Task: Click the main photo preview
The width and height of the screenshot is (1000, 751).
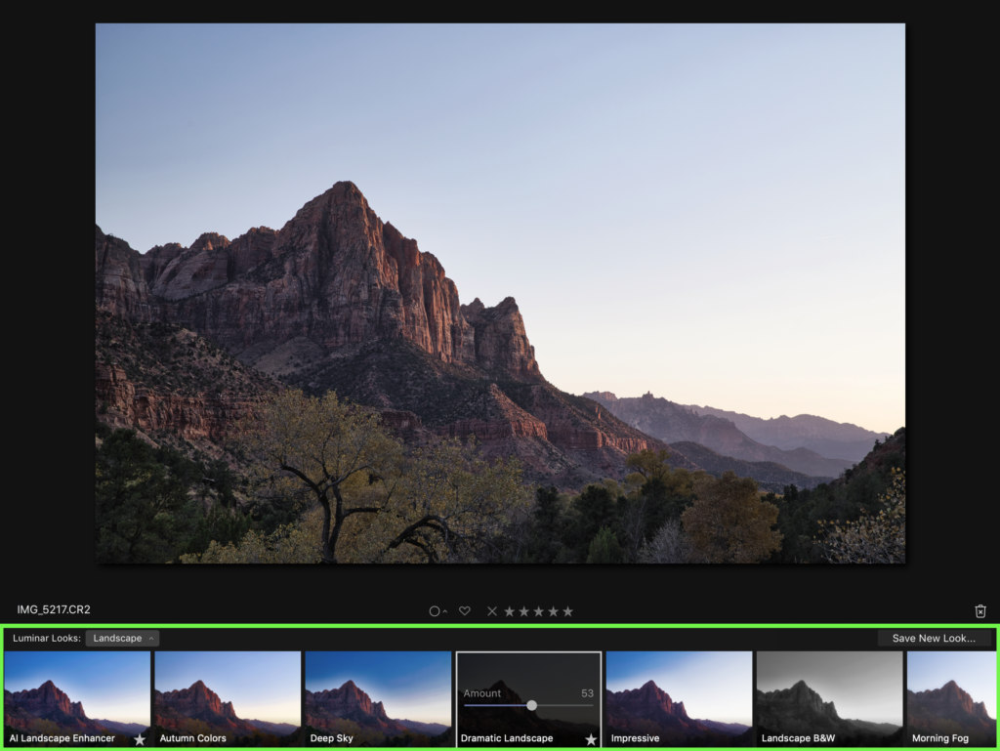Action: click(x=500, y=293)
